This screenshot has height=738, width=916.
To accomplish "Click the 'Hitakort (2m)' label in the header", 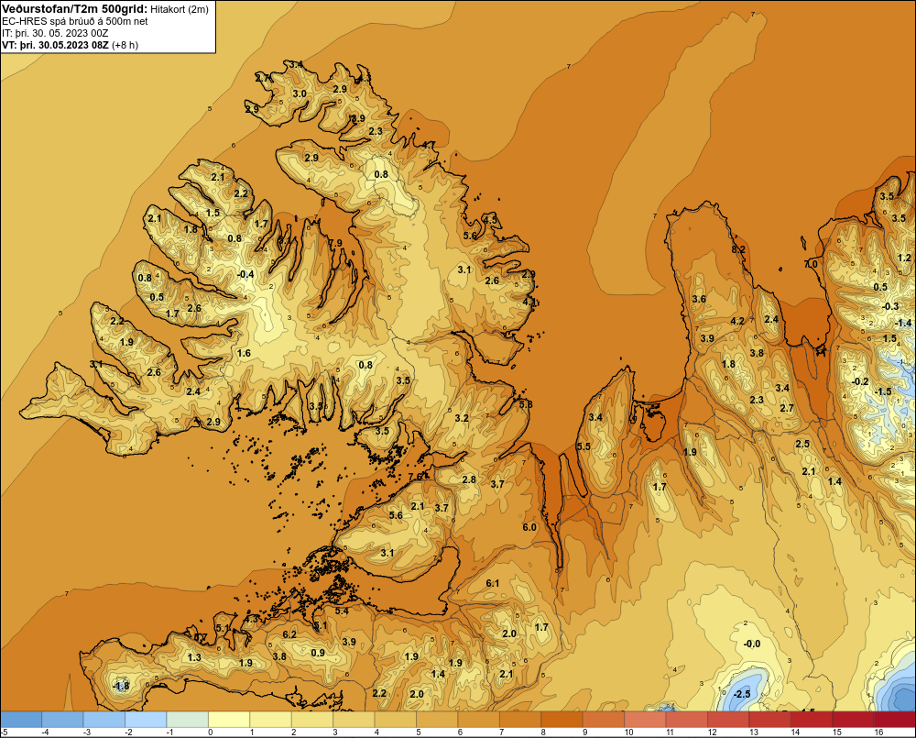I will point(180,9).
